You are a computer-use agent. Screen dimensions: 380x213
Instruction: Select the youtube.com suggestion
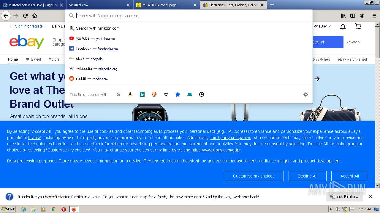pos(189,38)
